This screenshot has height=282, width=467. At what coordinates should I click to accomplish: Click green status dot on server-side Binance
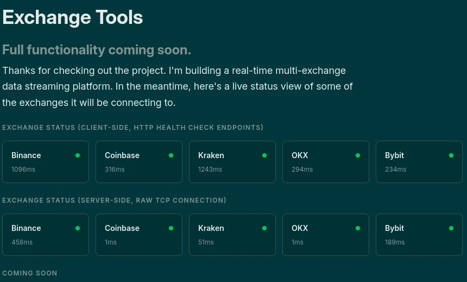click(78, 228)
